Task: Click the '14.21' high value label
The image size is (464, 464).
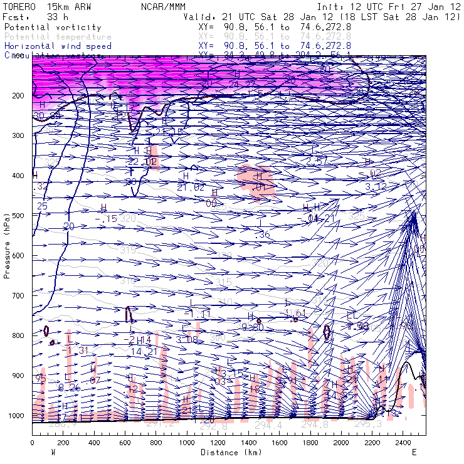Action: [144, 352]
